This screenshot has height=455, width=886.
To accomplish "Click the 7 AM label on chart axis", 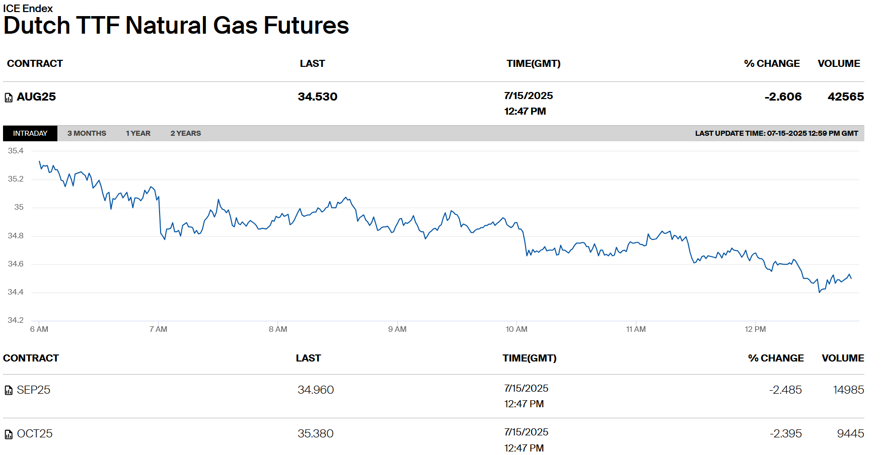I will pos(158,329).
